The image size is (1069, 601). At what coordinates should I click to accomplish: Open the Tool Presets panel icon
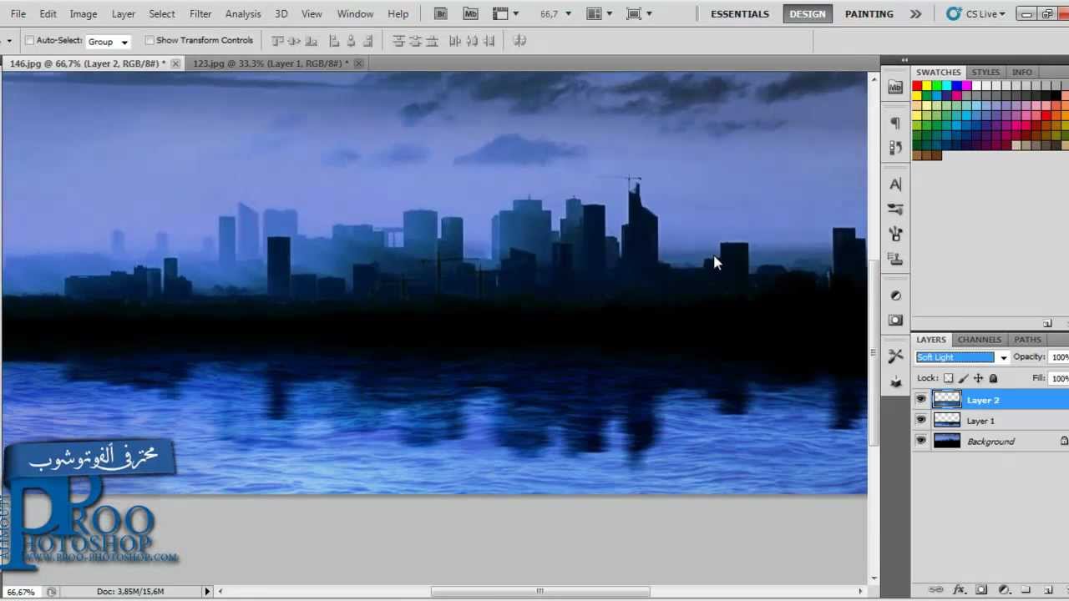click(x=895, y=356)
